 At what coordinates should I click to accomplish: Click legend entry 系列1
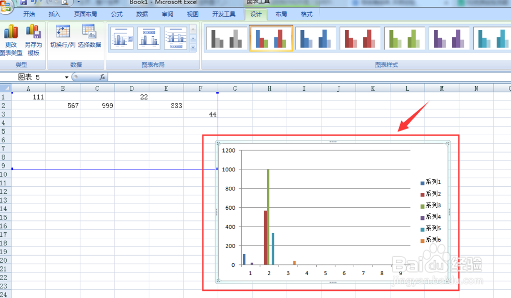(430, 182)
